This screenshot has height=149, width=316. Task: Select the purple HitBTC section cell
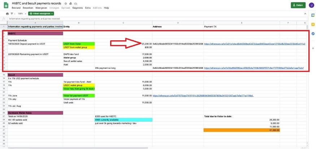tap(35, 33)
